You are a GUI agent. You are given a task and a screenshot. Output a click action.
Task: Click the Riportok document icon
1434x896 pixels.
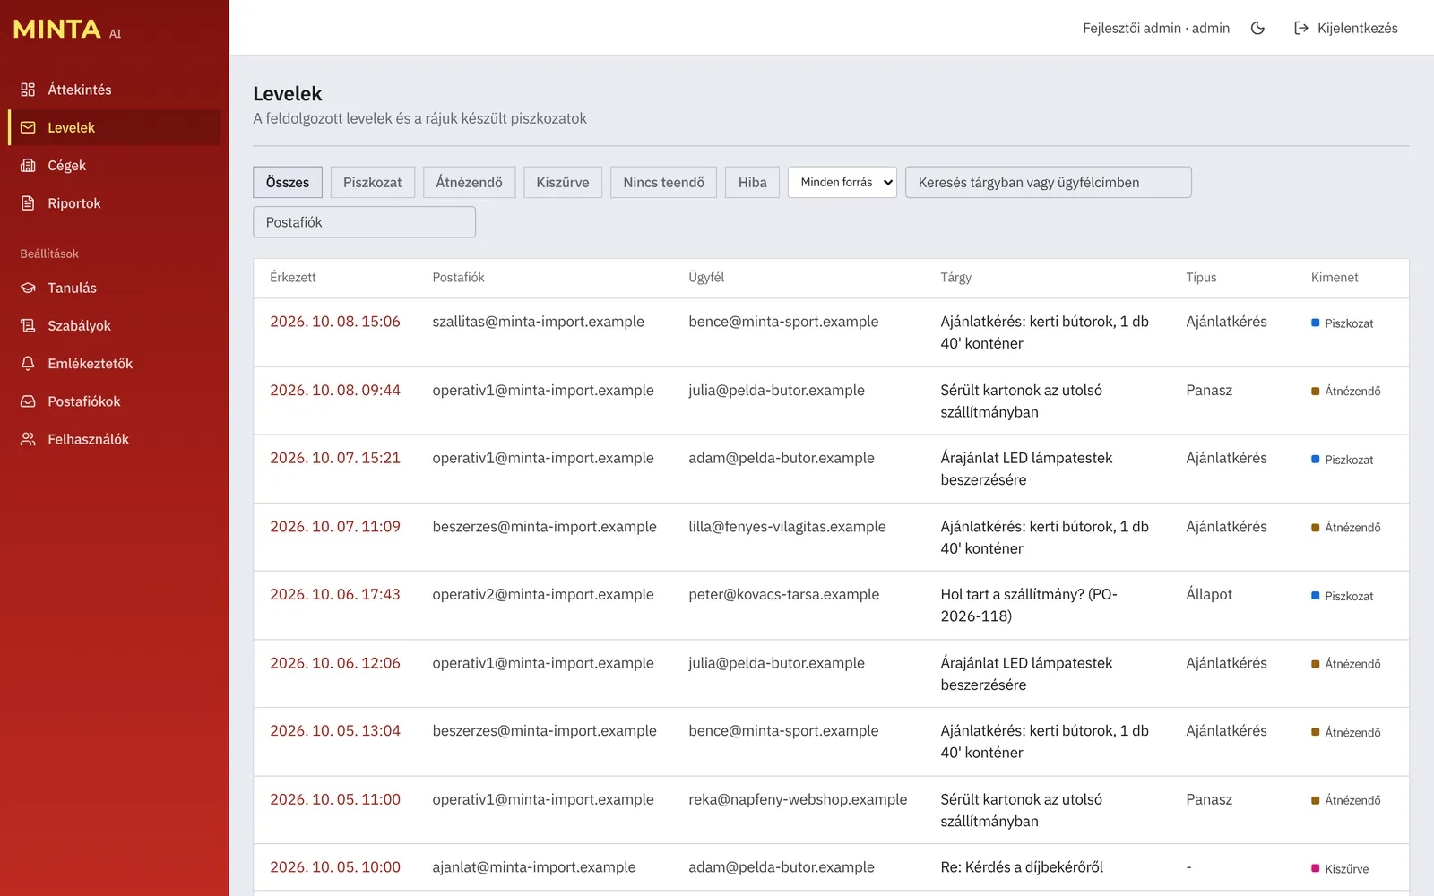pyautogui.click(x=28, y=203)
